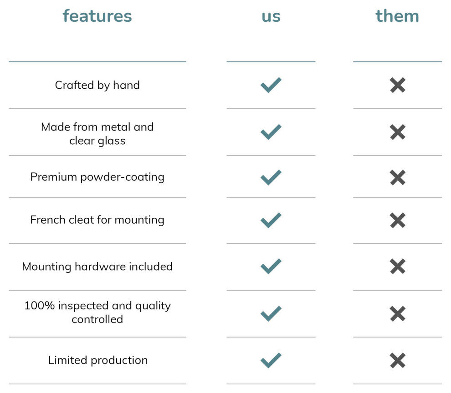Click X icon for French cleat for mounting

(397, 221)
